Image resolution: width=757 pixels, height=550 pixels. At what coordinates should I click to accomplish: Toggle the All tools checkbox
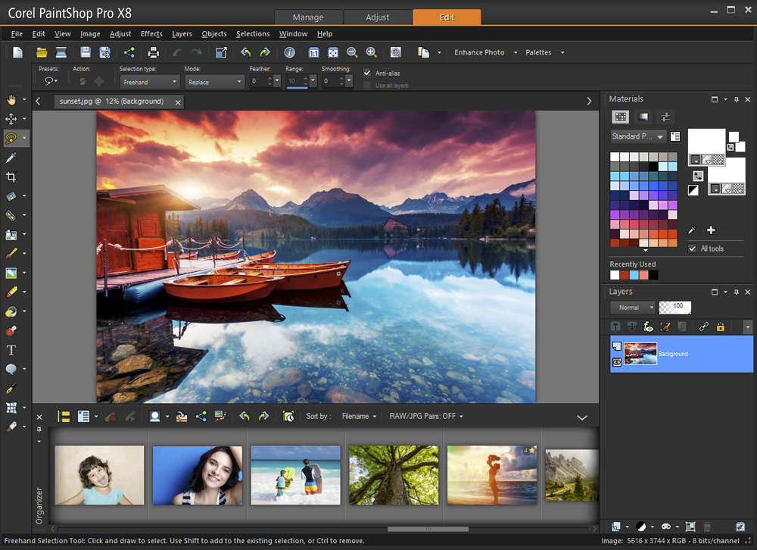pos(692,248)
